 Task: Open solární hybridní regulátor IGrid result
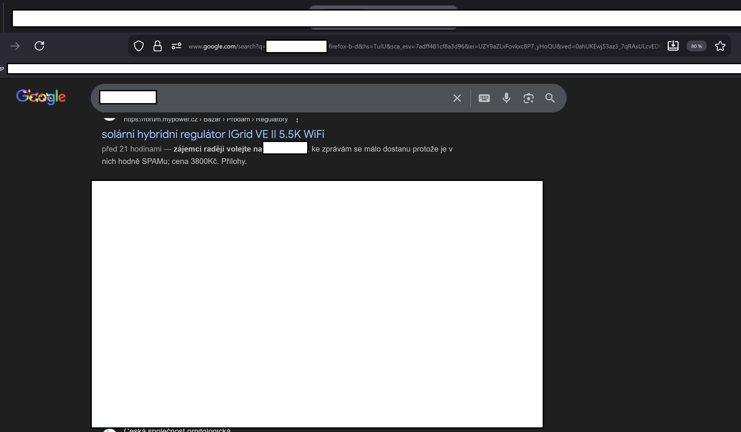tap(213, 134)
